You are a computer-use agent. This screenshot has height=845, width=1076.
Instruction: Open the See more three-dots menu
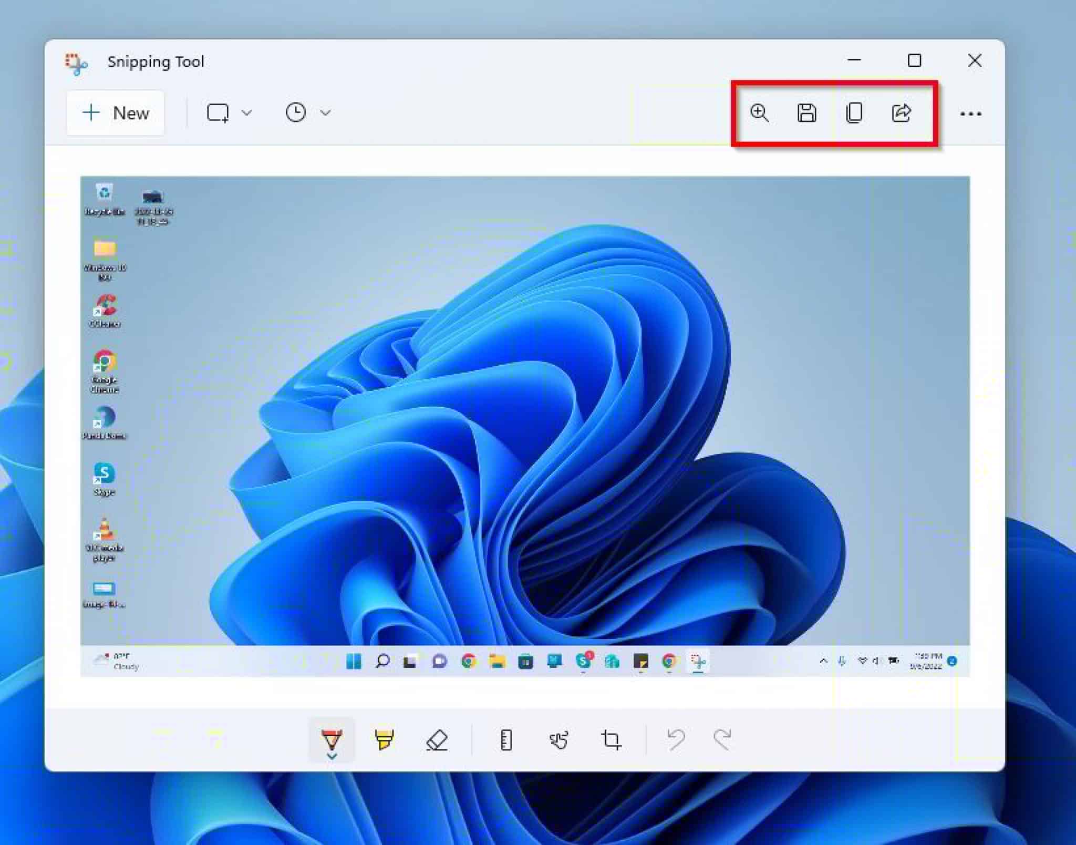pyautogui.click(x=970, y=114)
